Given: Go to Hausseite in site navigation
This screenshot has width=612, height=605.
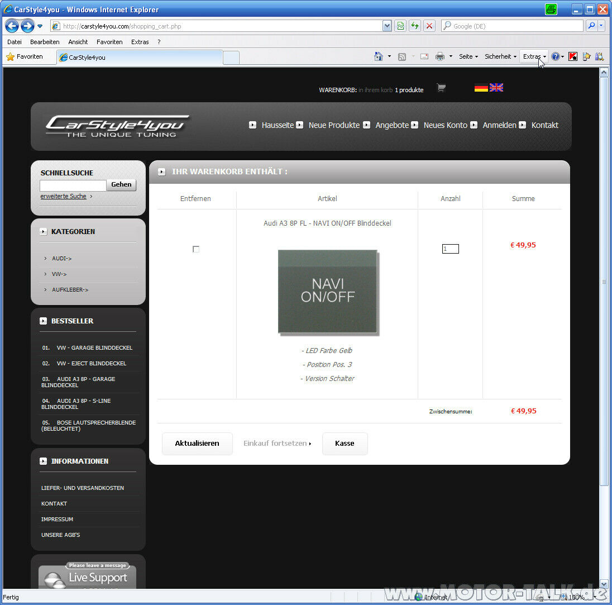Looking at the screenshot, I should pos(278,125).
